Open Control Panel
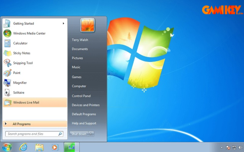 81,96
